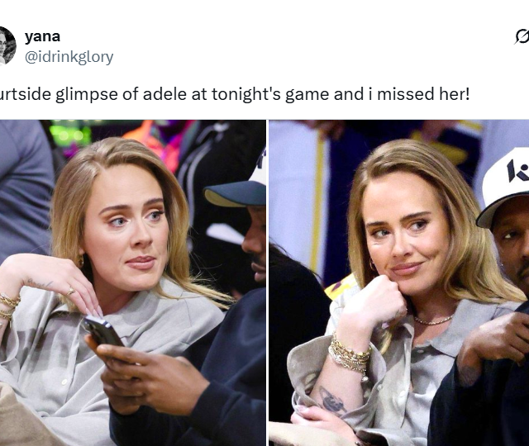Viewport: 529px width, 446px height.
Task: Click the Grok icon on the post
Action: click(522, 36)
